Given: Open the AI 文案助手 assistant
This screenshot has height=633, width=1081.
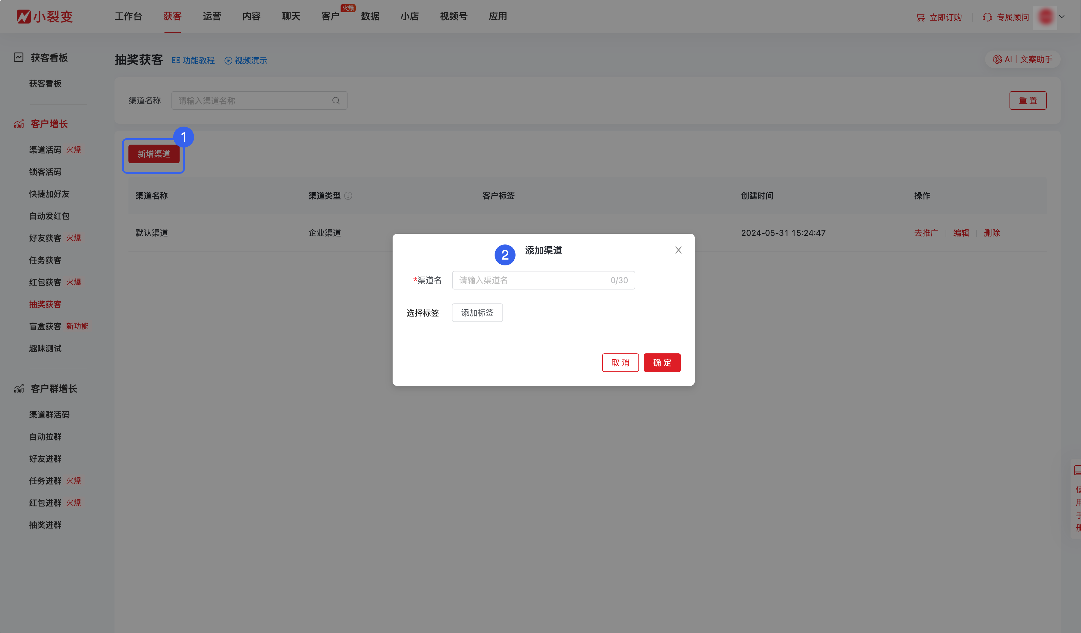Looking at the screenshot, I should tap(1023, 59).
